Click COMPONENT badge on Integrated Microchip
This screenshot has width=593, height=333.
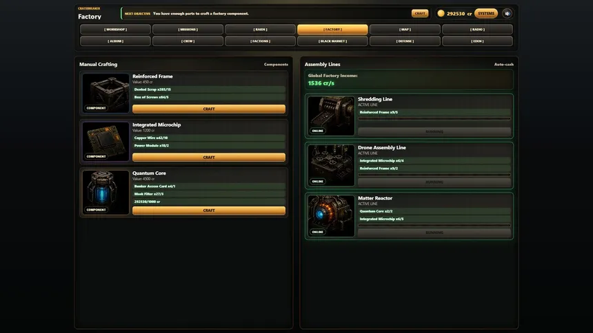coord(96,156)
